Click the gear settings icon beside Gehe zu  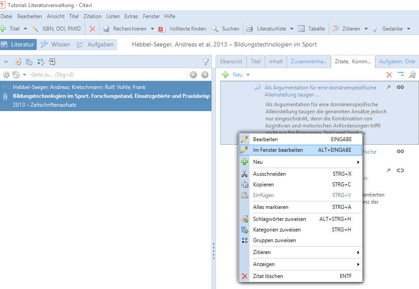[x=6, y=75]
